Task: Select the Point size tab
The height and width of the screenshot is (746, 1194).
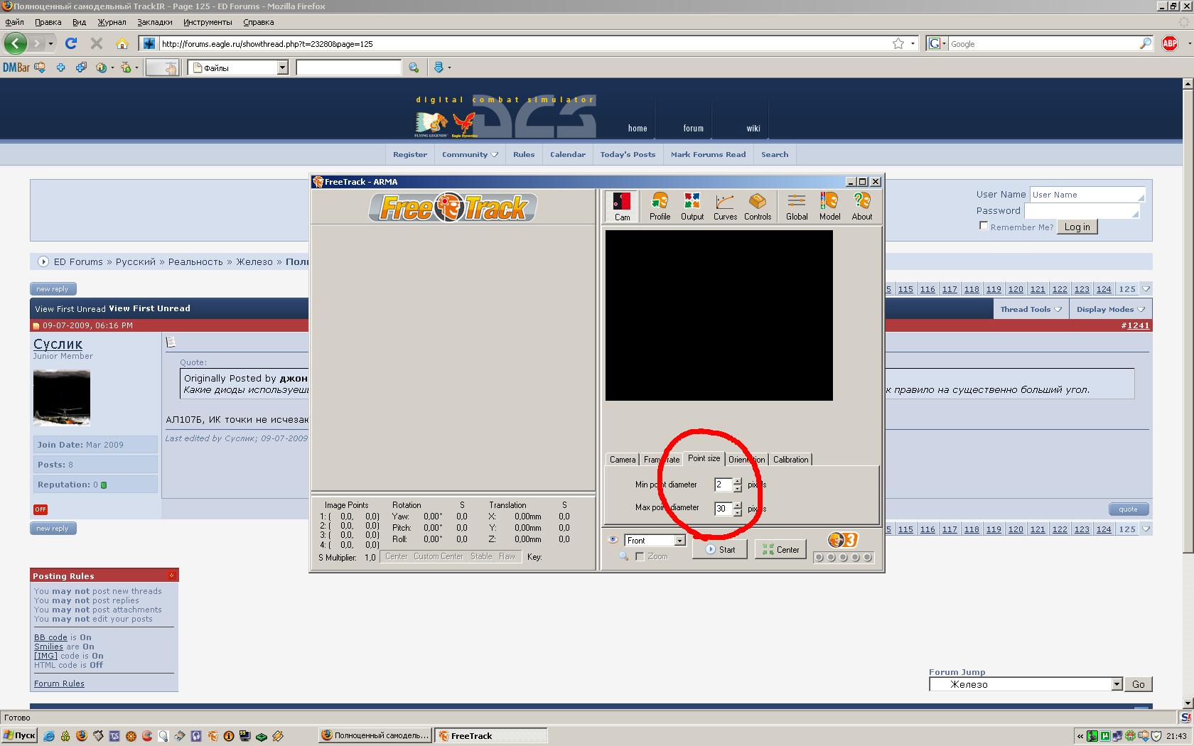Action: pyautogui.click(x=704, y=458)
